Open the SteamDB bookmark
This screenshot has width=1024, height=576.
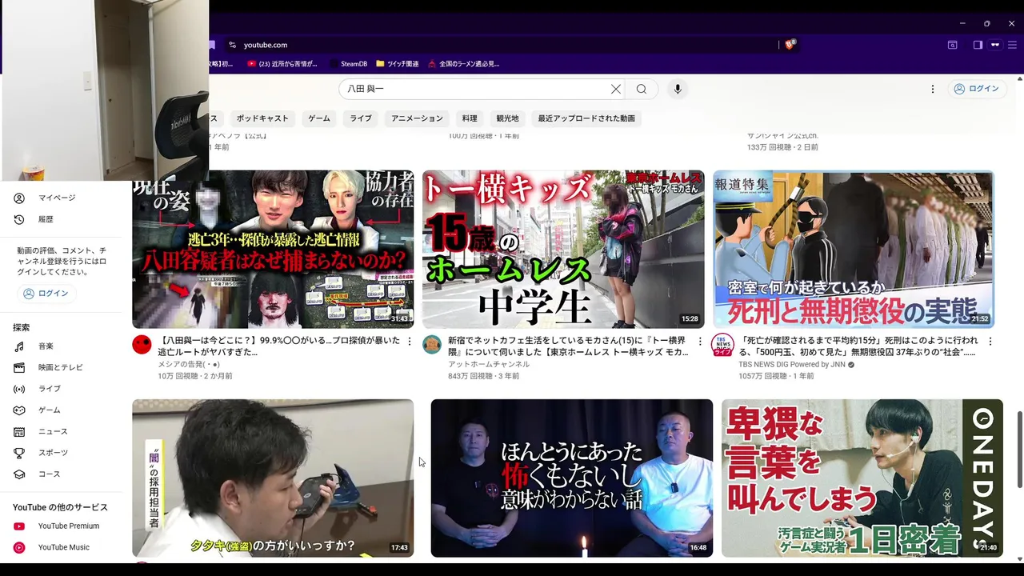[x=348, y=64]
